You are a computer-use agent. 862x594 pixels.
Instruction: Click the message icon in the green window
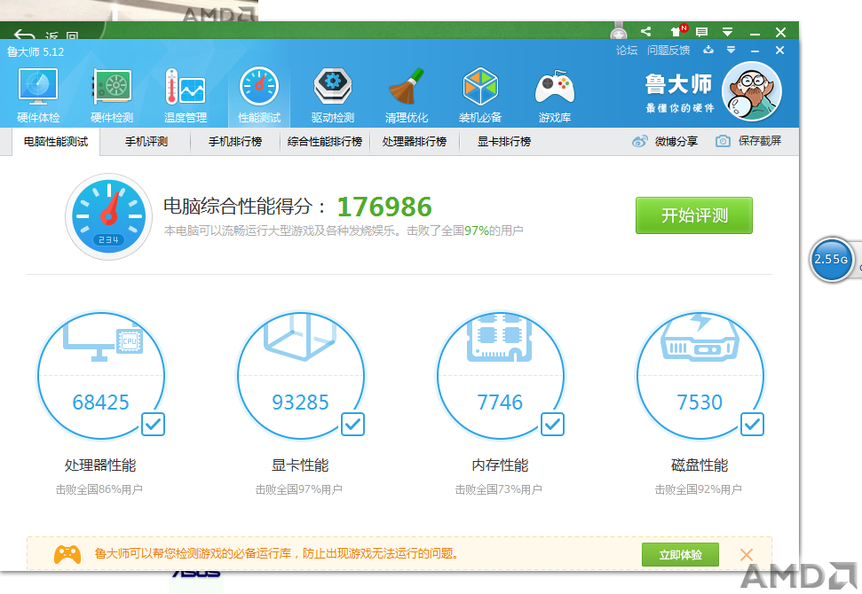tap(701, 33)
